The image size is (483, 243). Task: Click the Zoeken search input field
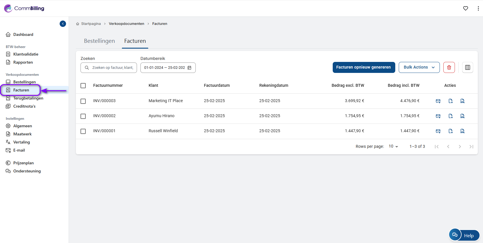tap(112, 68)
